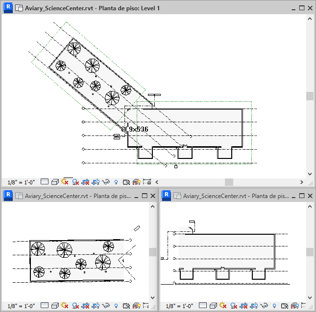The image size is (316, 312).
Task: Open Temporary Hide/Isolate glasses in Level 1 view
Action: tap(106, 182)
